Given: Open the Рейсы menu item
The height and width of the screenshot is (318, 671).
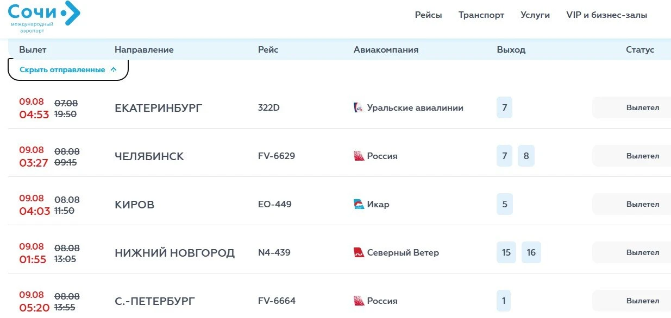Looking at the screenshot, I should pyautogui.click(x=429, y=15).
